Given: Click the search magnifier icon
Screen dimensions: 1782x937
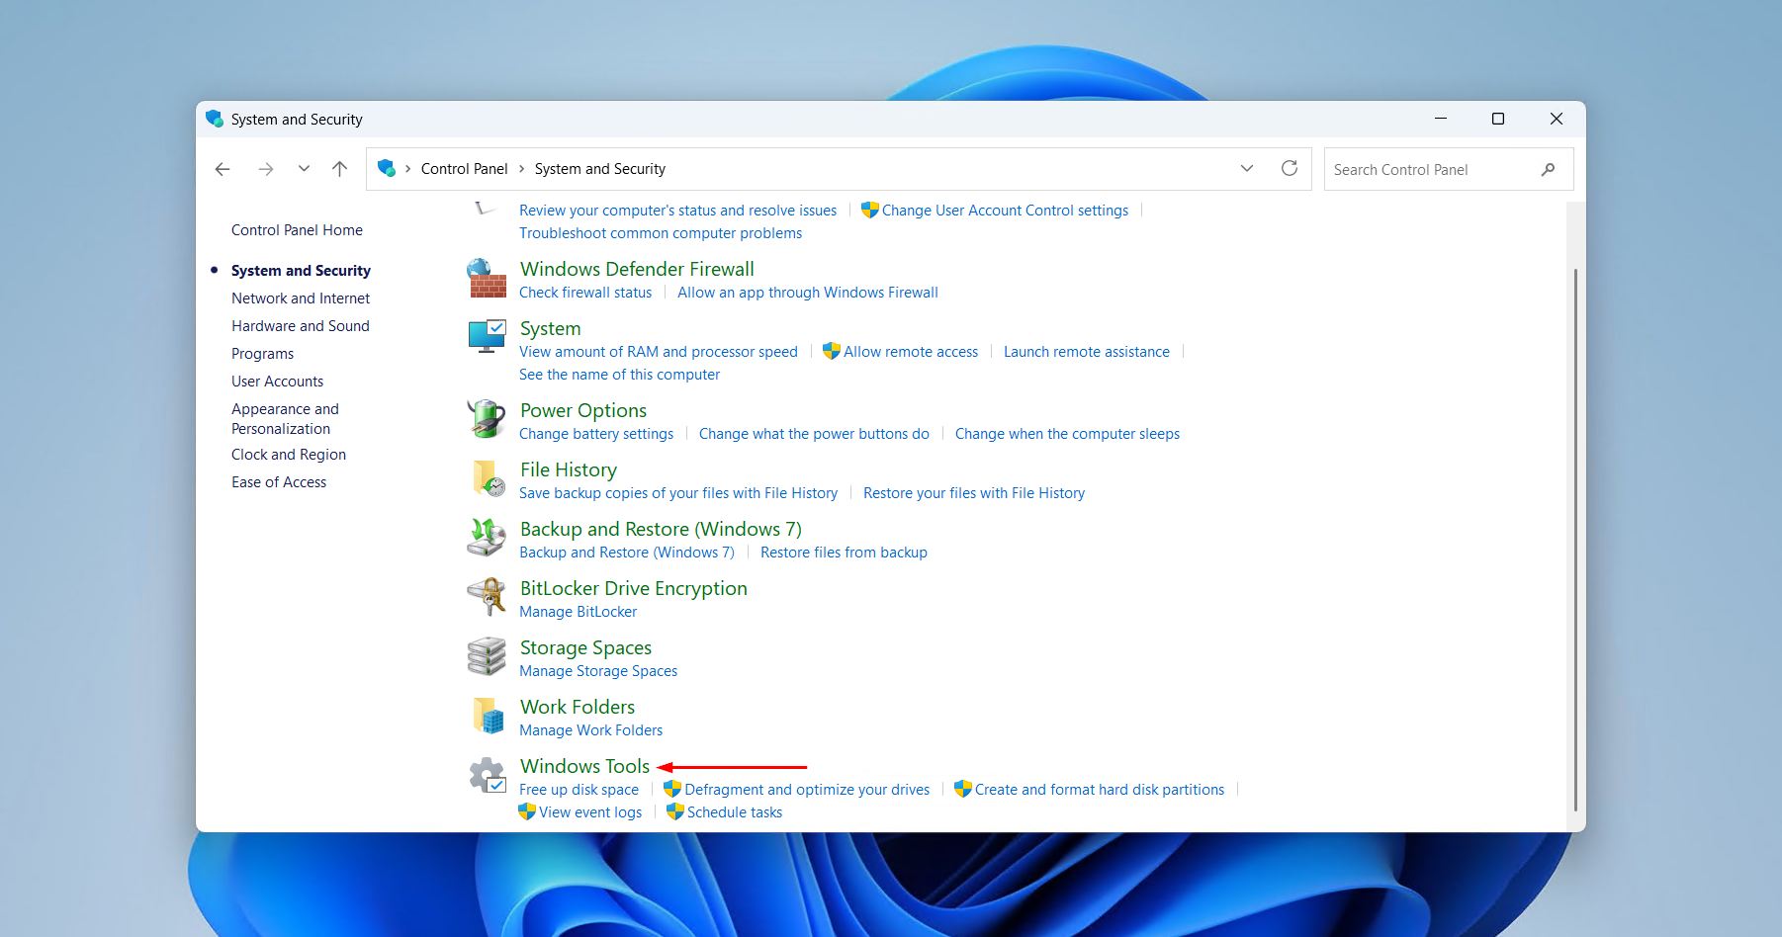Looking at the screenshot, I should [x=1549, y=169].
